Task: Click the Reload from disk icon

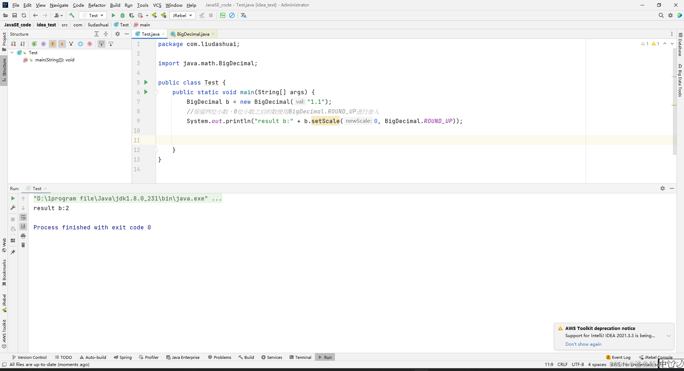Action: coord(24,15)
